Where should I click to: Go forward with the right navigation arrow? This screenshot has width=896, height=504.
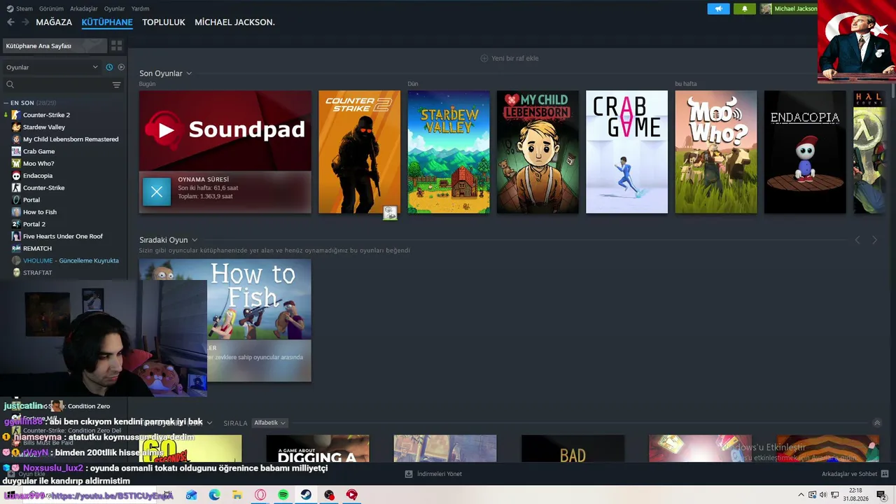[x=25, y=22]
